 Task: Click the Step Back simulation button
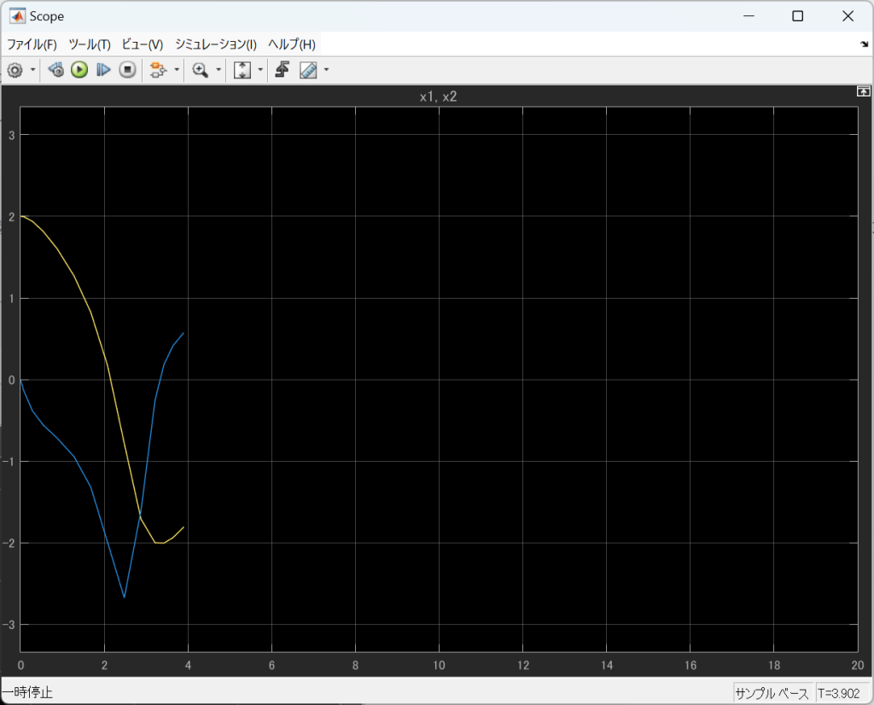(55, 70)
